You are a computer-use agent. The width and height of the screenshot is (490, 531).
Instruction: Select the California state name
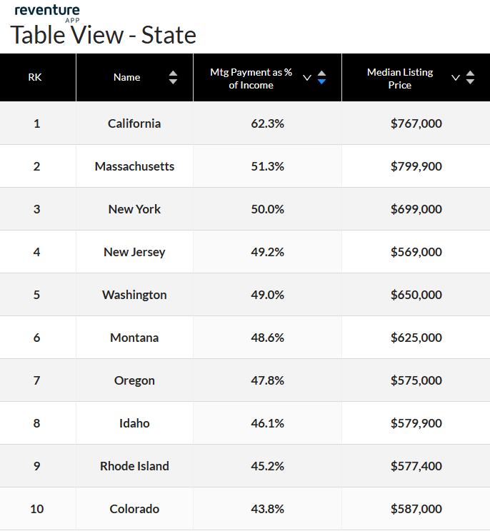point(134,123)
